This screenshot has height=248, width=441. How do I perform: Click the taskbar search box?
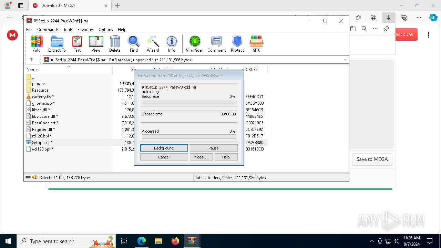pyautogui.click(x=66, y=241)
